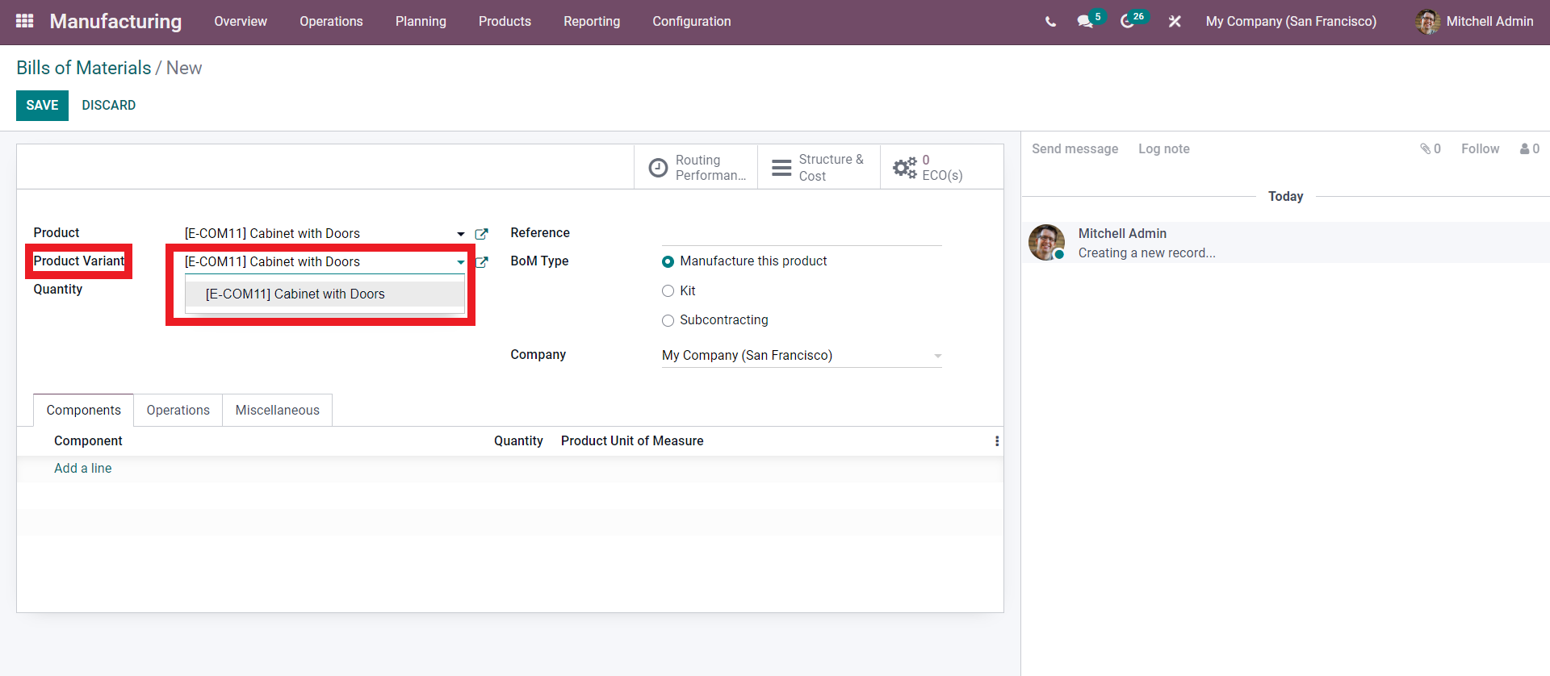Screen dimensions: 1550x676
Task: Open external link for Product Variant
Action: pyautogui.click(x=482, y=262)
